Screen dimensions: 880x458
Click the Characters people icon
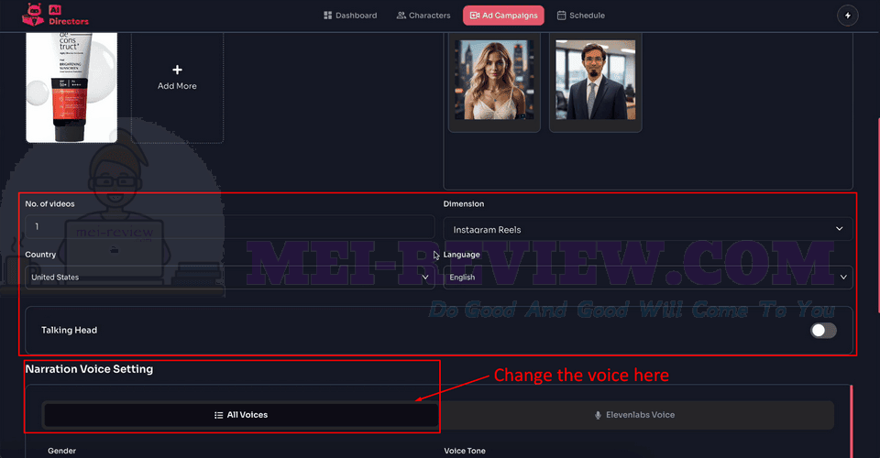401,16
